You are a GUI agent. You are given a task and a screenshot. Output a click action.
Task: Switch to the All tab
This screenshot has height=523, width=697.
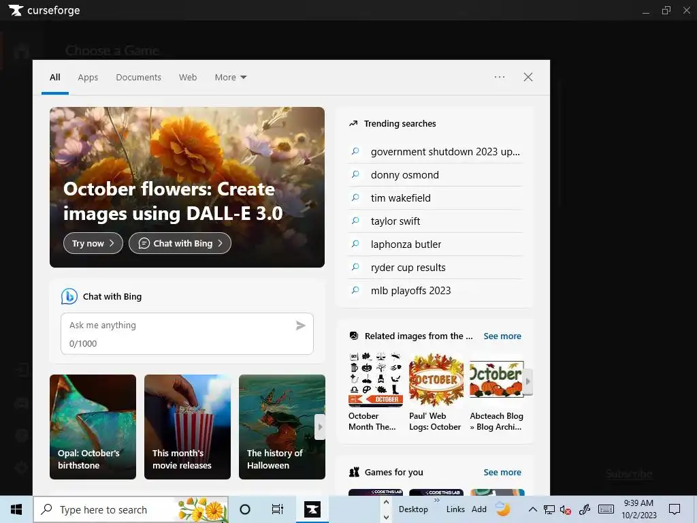54,77
